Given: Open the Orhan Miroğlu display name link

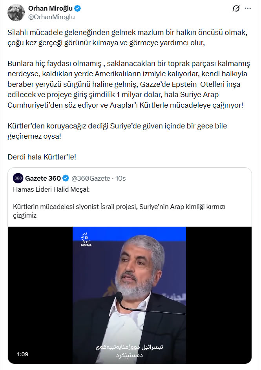Looking at the screenshot, I should pyautogui.click(x=51, y=9).
